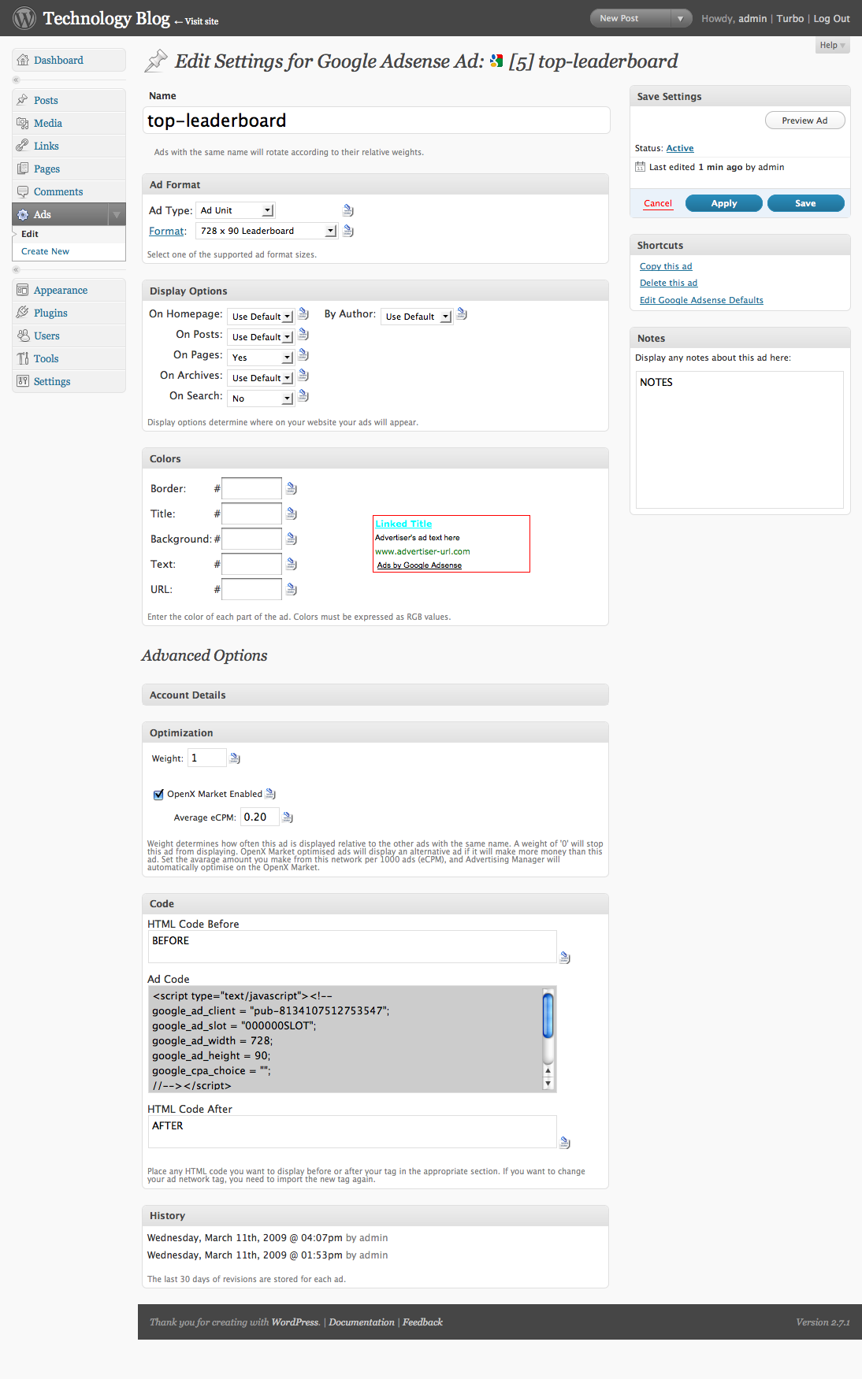Viewport: 862px width, 1379px height.
Task: Expand the Help tab at top right
Action: (x=832, y=46)
